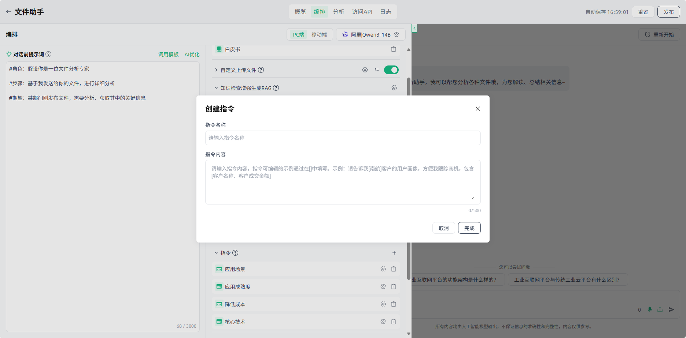Click the 指令内容 text area
Screen dimensions: 686x338
(343, 182)
